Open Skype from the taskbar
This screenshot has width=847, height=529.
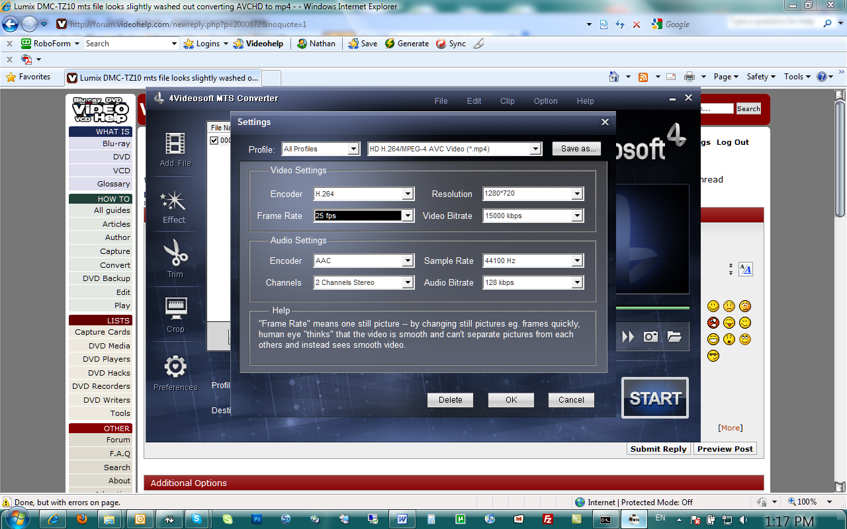click(197, 519)
